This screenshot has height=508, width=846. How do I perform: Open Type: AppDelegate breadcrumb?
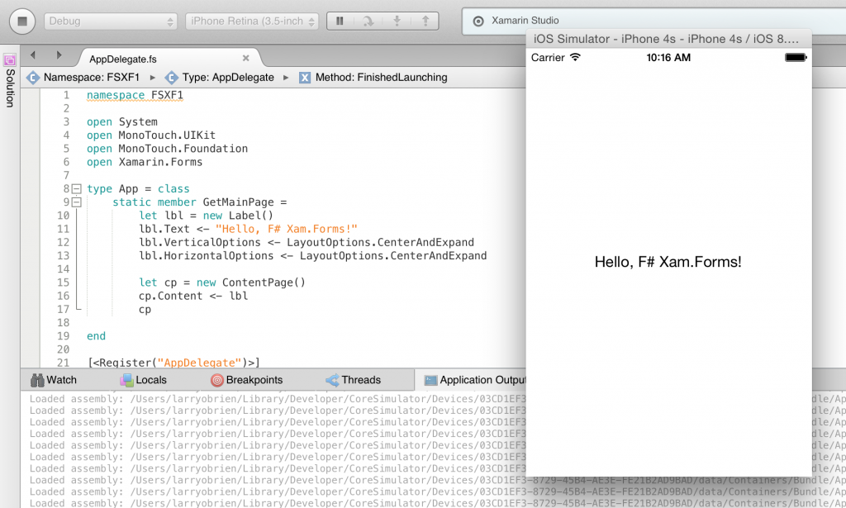pos(228,78)
